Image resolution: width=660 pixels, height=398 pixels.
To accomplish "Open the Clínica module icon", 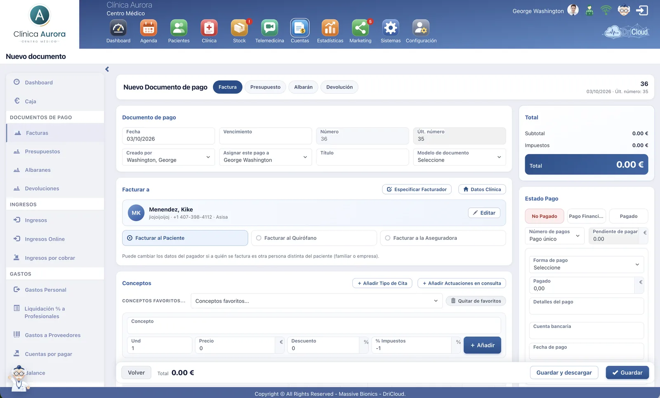I will 209,28.
